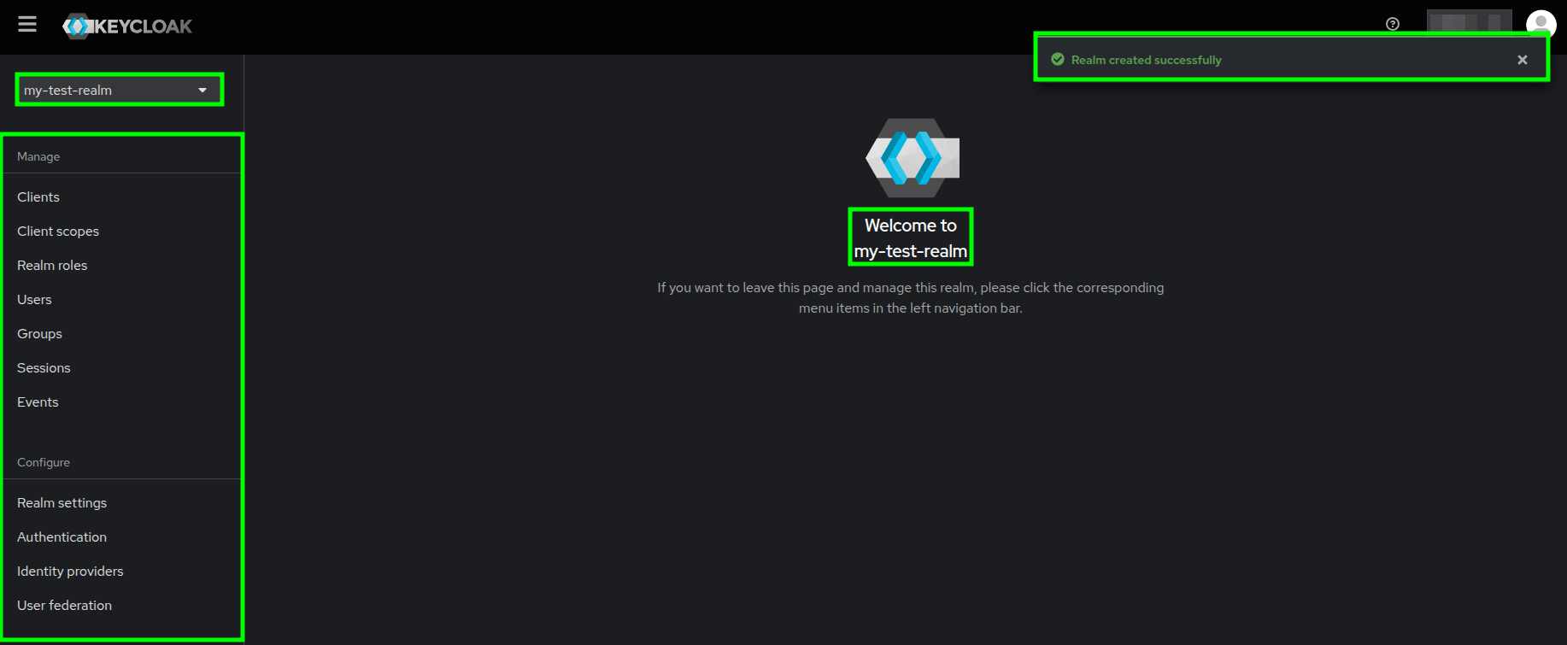Screen dimensions: 1567x645
Task: Click the green success check icon in alert
Action: (1058, 59)
